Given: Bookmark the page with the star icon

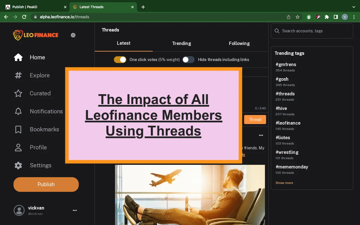Looking at the screenshot, I should (298, 17).
